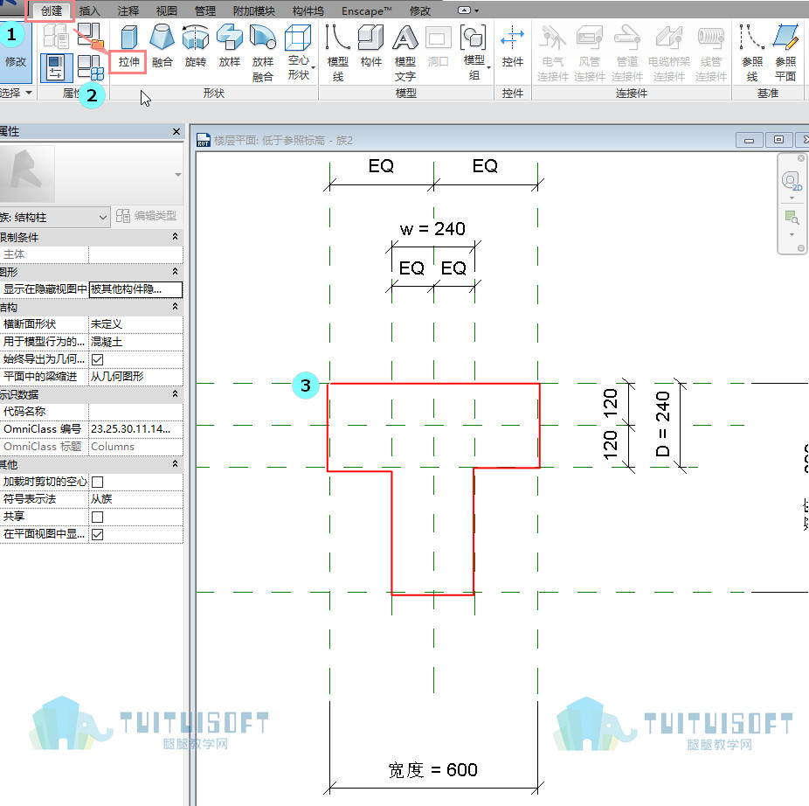
Task: Click the 模型文字 model text tool
Action: pos(405,52)
